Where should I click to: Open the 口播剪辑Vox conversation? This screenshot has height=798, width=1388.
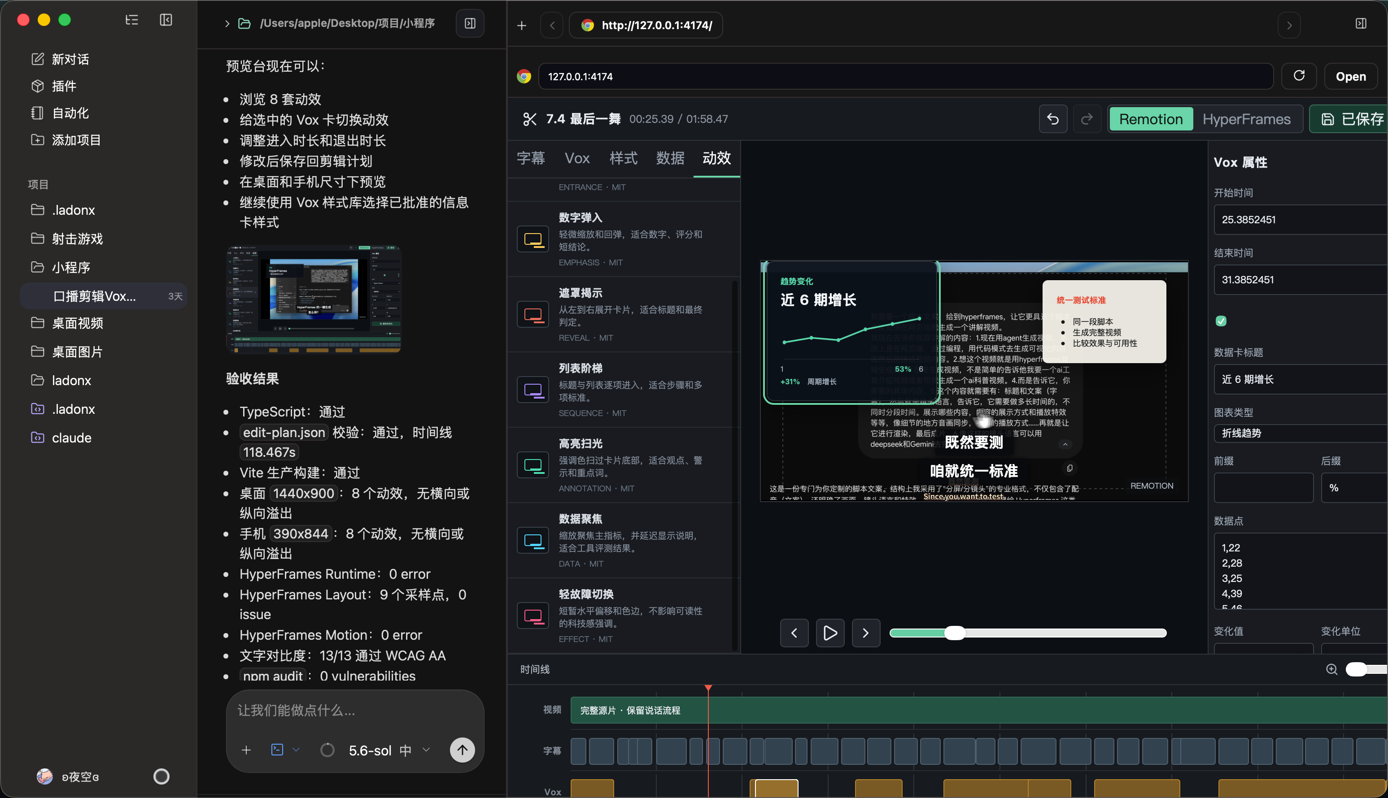pyautogui.click(x=104, y=296)
